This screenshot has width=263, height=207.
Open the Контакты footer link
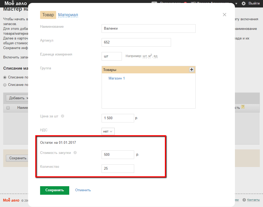pyautogui.click(x=253, y=200)
